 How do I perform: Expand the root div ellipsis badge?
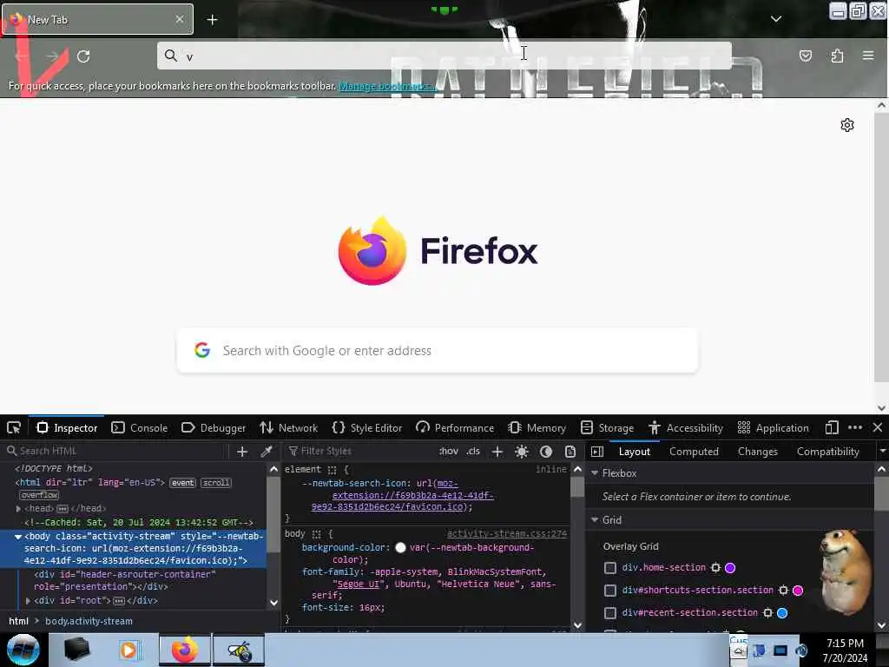(x=119, y=601)
